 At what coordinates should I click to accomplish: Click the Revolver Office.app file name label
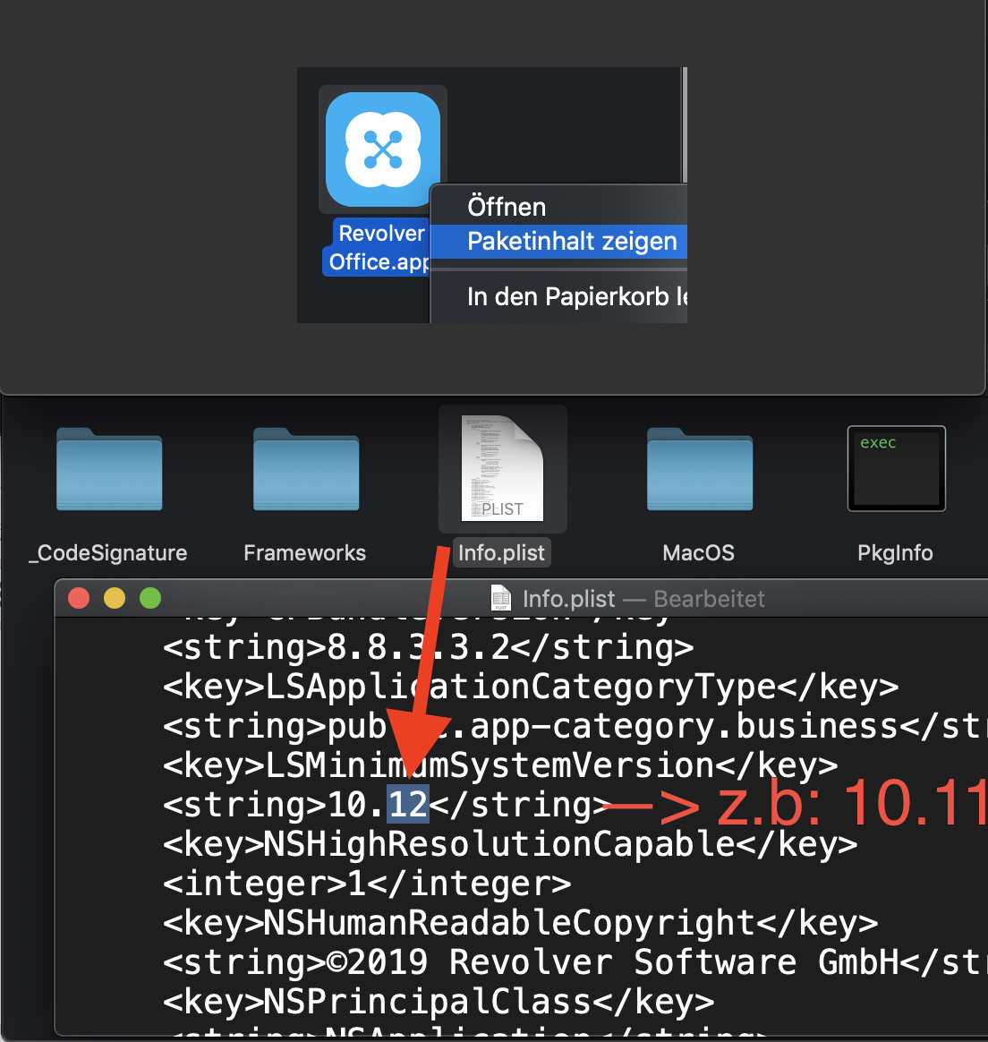378,247
